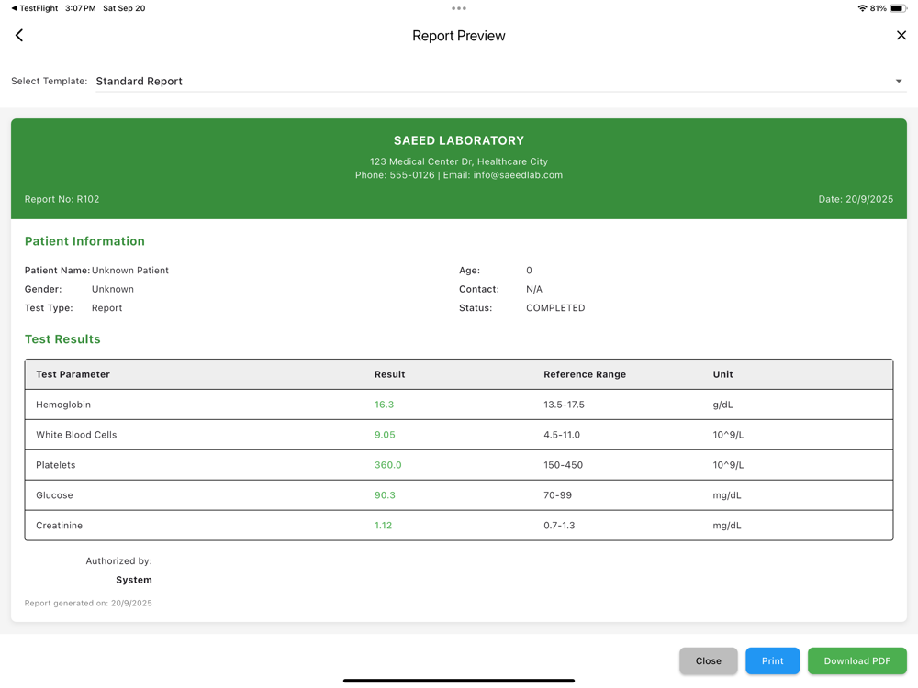Click the status bar time 3:07 PM

80,8
